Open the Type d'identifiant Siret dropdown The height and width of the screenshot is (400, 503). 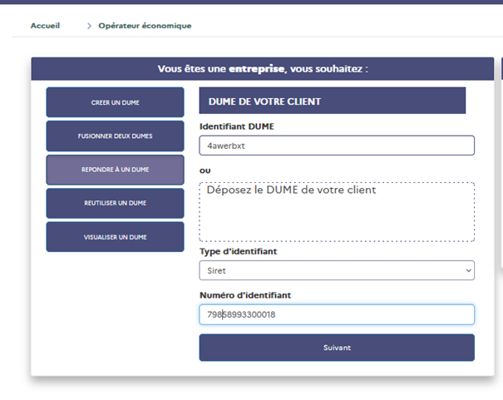point(337,270)
